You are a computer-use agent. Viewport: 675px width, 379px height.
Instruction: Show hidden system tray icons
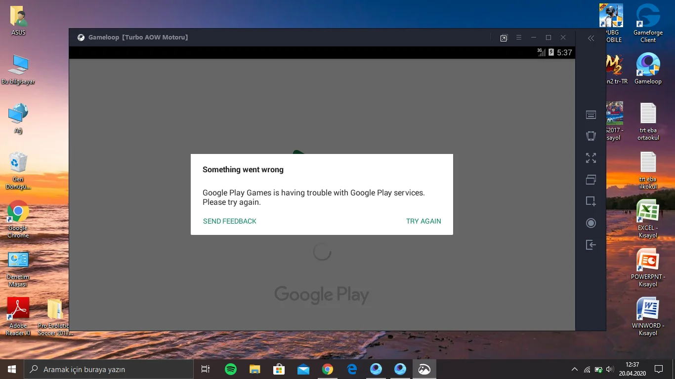(574, 369)
